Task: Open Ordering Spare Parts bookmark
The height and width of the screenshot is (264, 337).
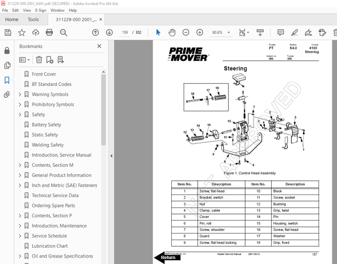Action: click(x=53, y=205)
